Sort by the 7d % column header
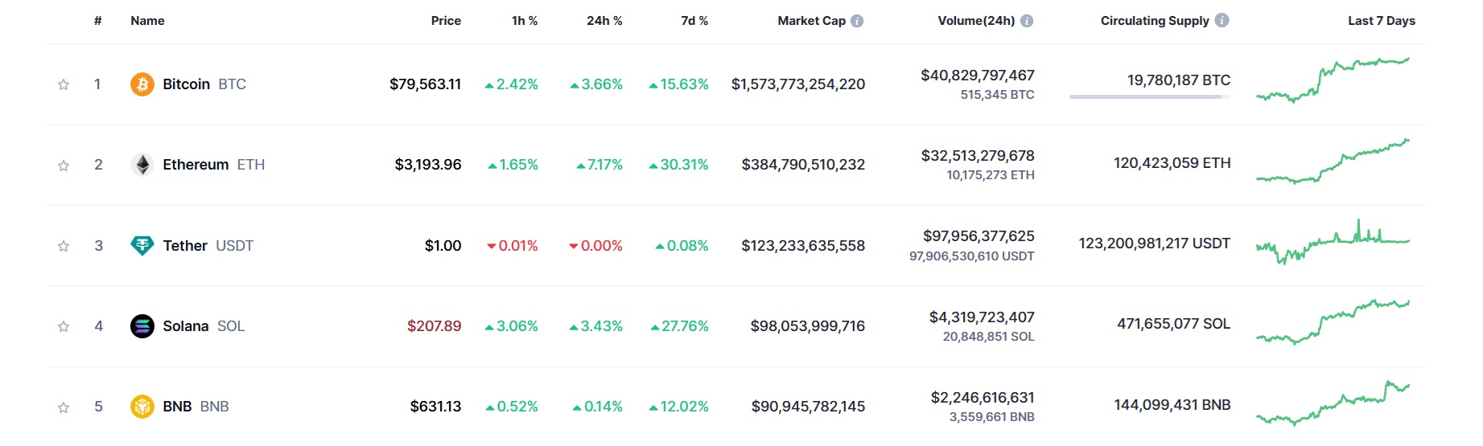Image resolution: width=1483 pixels, height=446 pixels. 694,21
